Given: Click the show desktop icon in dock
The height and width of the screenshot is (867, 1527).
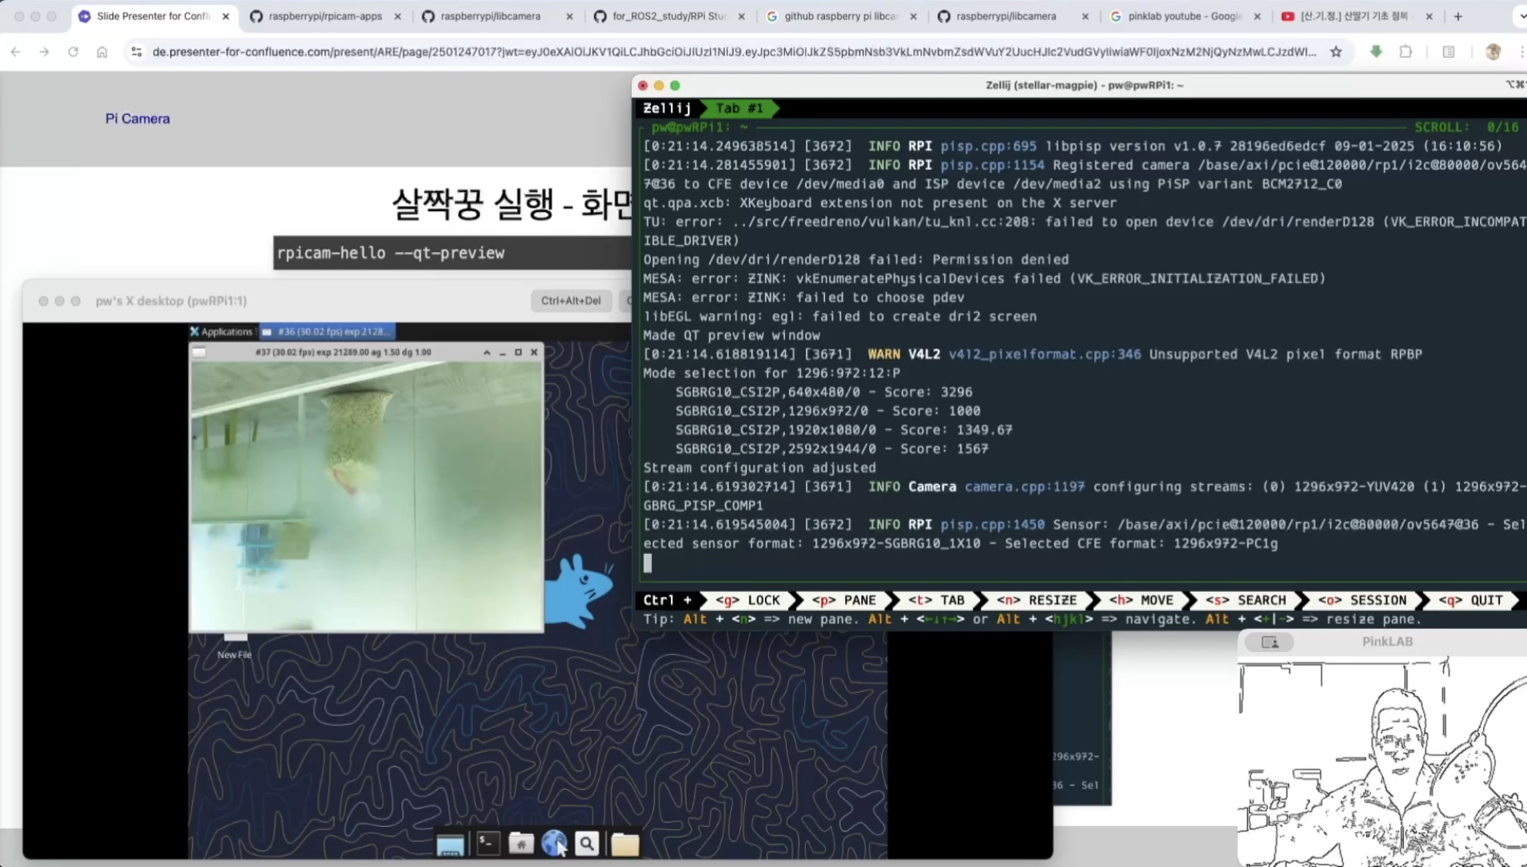Looking at the screenshot, I should [x=450, y=845].
